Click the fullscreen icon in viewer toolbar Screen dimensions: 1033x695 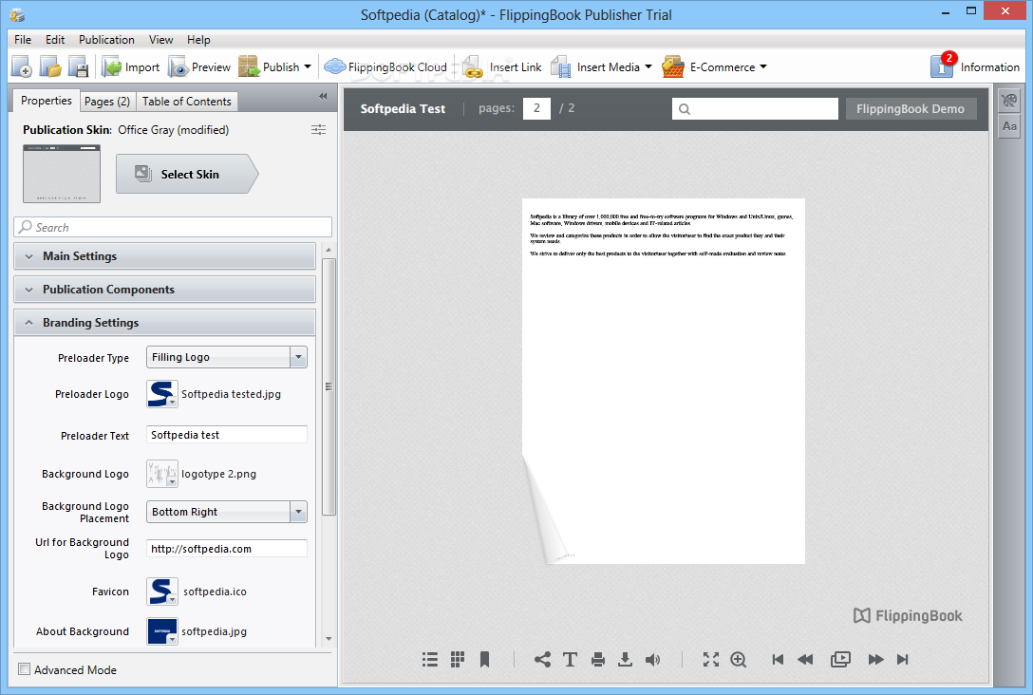(x=711, y=660)
